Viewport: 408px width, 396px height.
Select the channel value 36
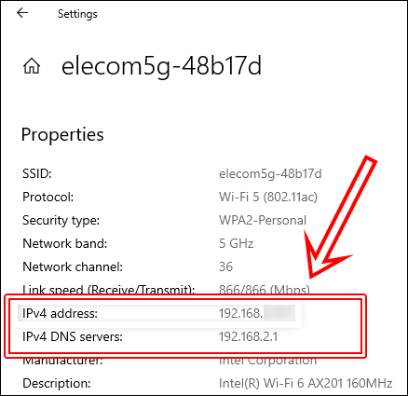click(x=225, y=266)
